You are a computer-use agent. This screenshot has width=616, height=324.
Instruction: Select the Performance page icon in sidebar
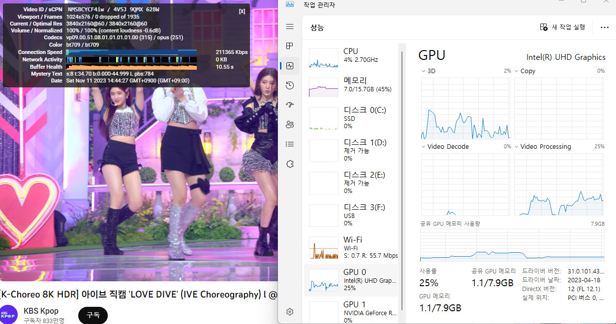290,65
